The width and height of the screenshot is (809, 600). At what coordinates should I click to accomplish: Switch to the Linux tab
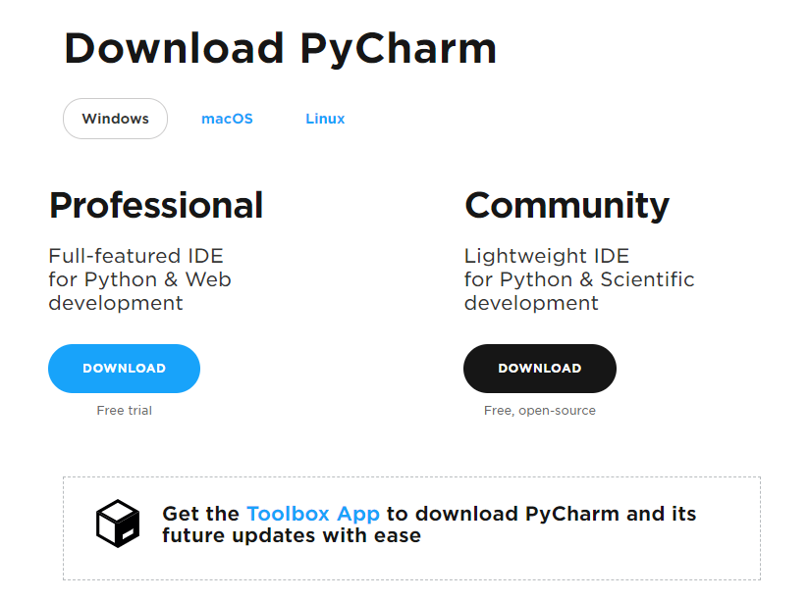[325, 119]
